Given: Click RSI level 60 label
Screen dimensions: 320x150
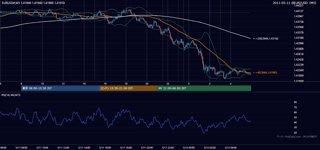Looking at the screenshot, I should (x=295, y=112).
